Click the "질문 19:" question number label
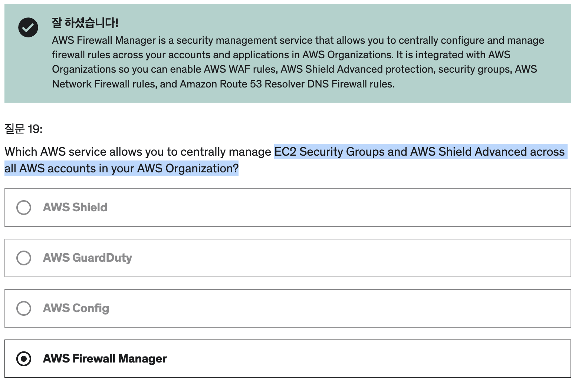The width and height of the screenshot is (575, 384). (23, 129)
